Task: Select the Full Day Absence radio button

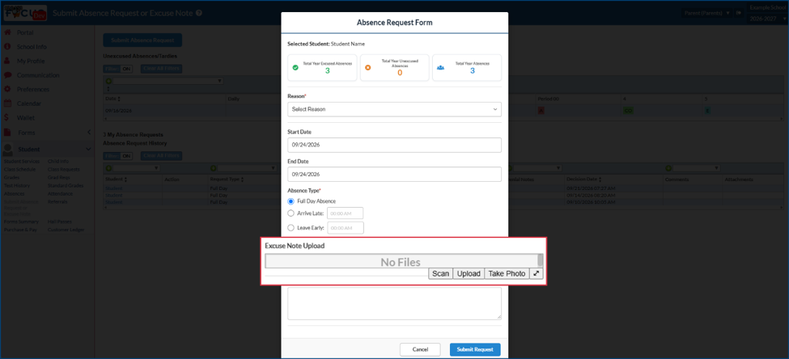Action: coord(291,201)
